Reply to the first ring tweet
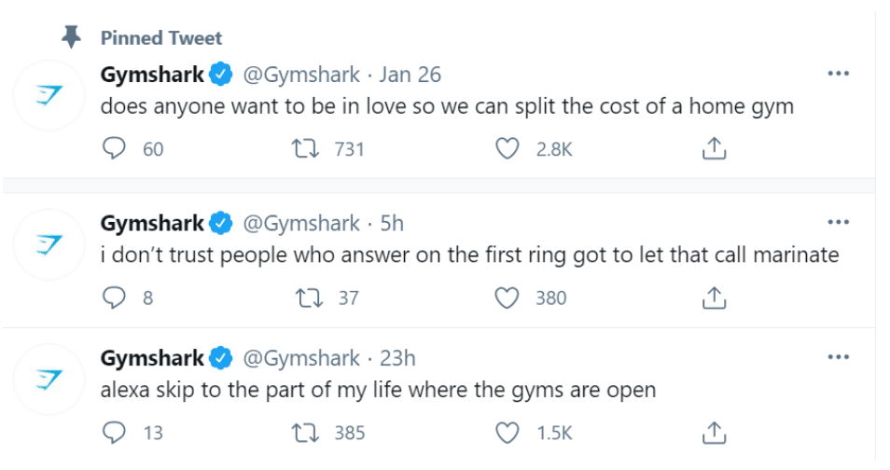890x470 pixels. (114, 297)
